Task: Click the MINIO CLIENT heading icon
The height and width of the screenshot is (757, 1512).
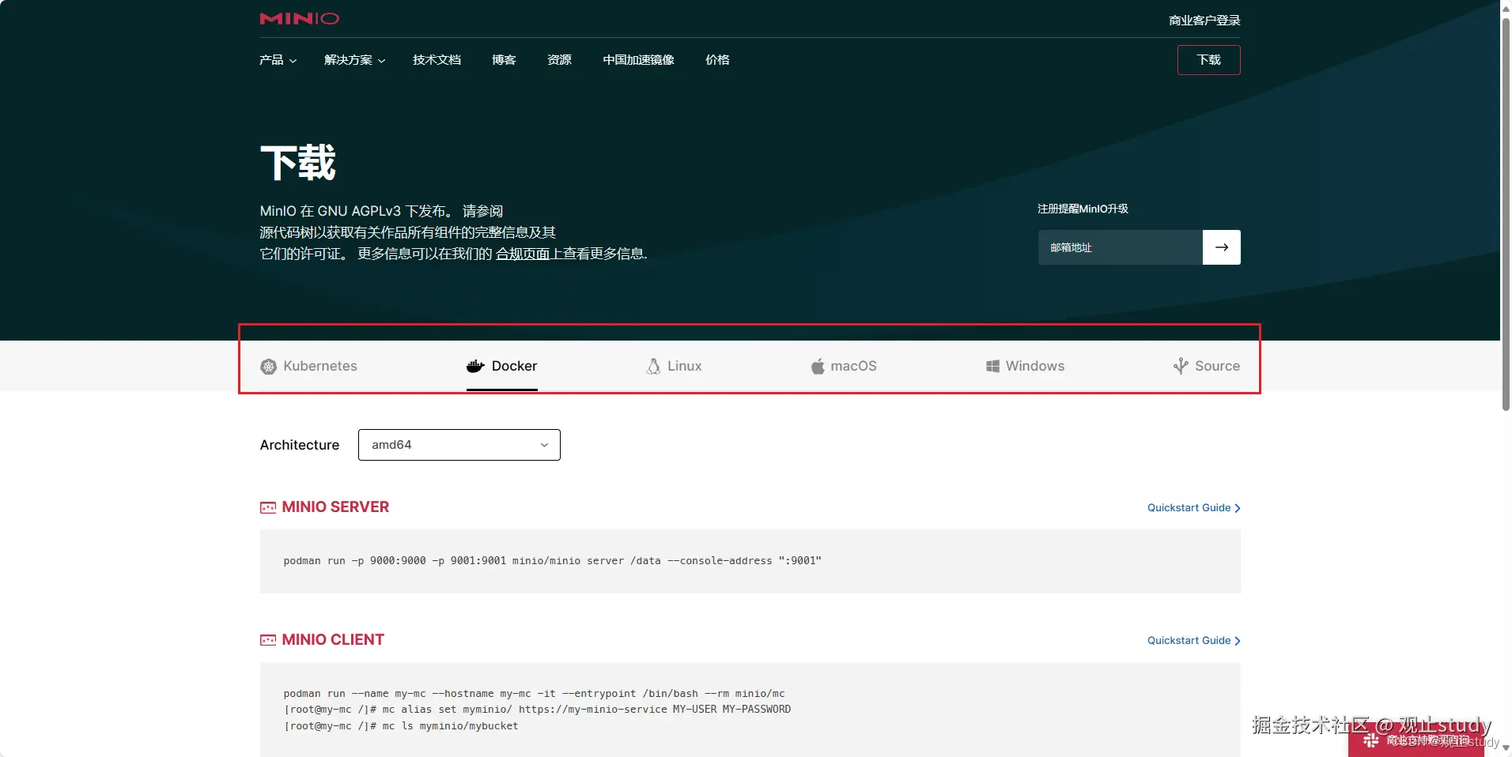Action: [x=268, y=640]
